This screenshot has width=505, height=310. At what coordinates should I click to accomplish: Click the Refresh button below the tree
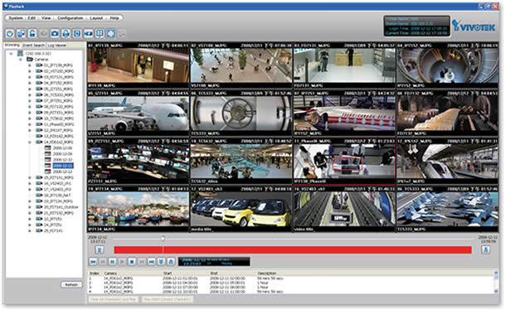71,284
